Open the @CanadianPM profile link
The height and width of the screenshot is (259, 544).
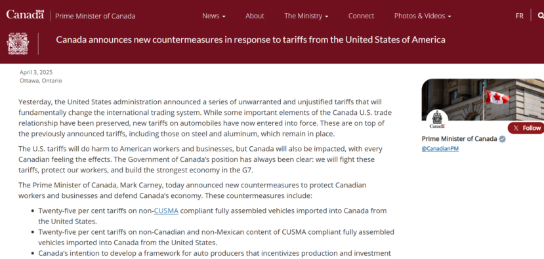click(440, 149)
